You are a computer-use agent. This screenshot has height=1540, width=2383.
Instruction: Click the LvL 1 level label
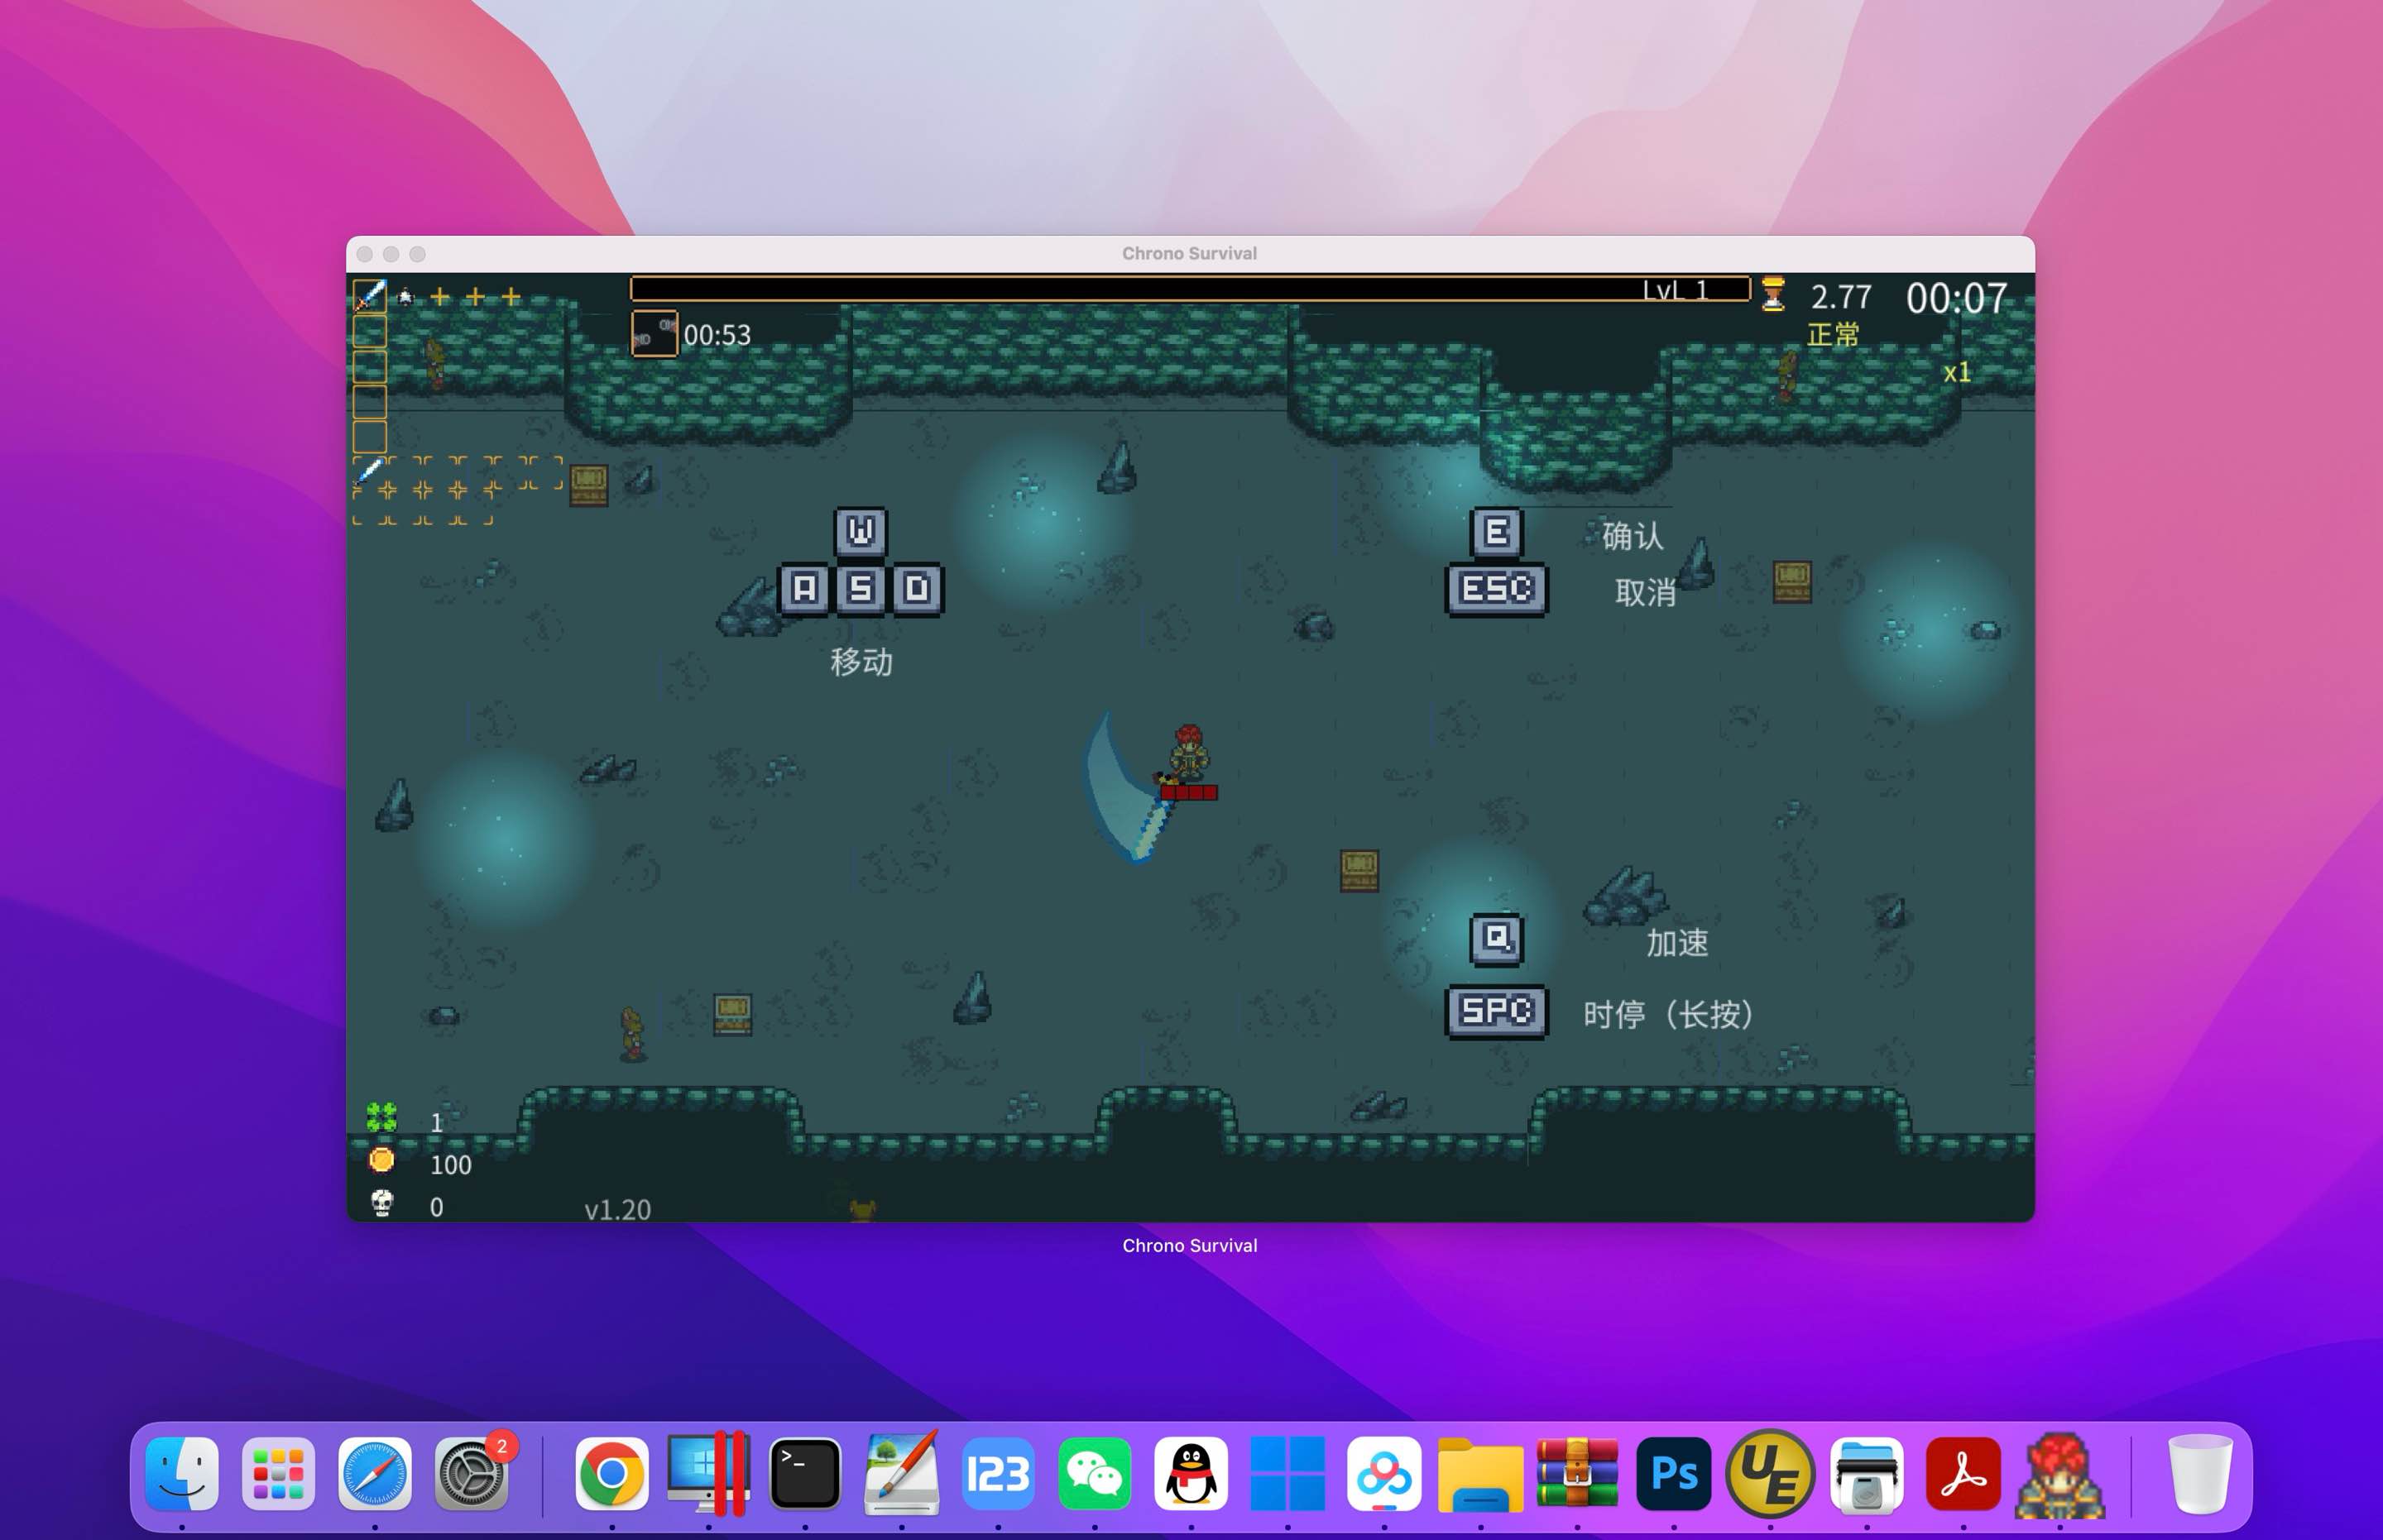click(x=1675, y=290)
